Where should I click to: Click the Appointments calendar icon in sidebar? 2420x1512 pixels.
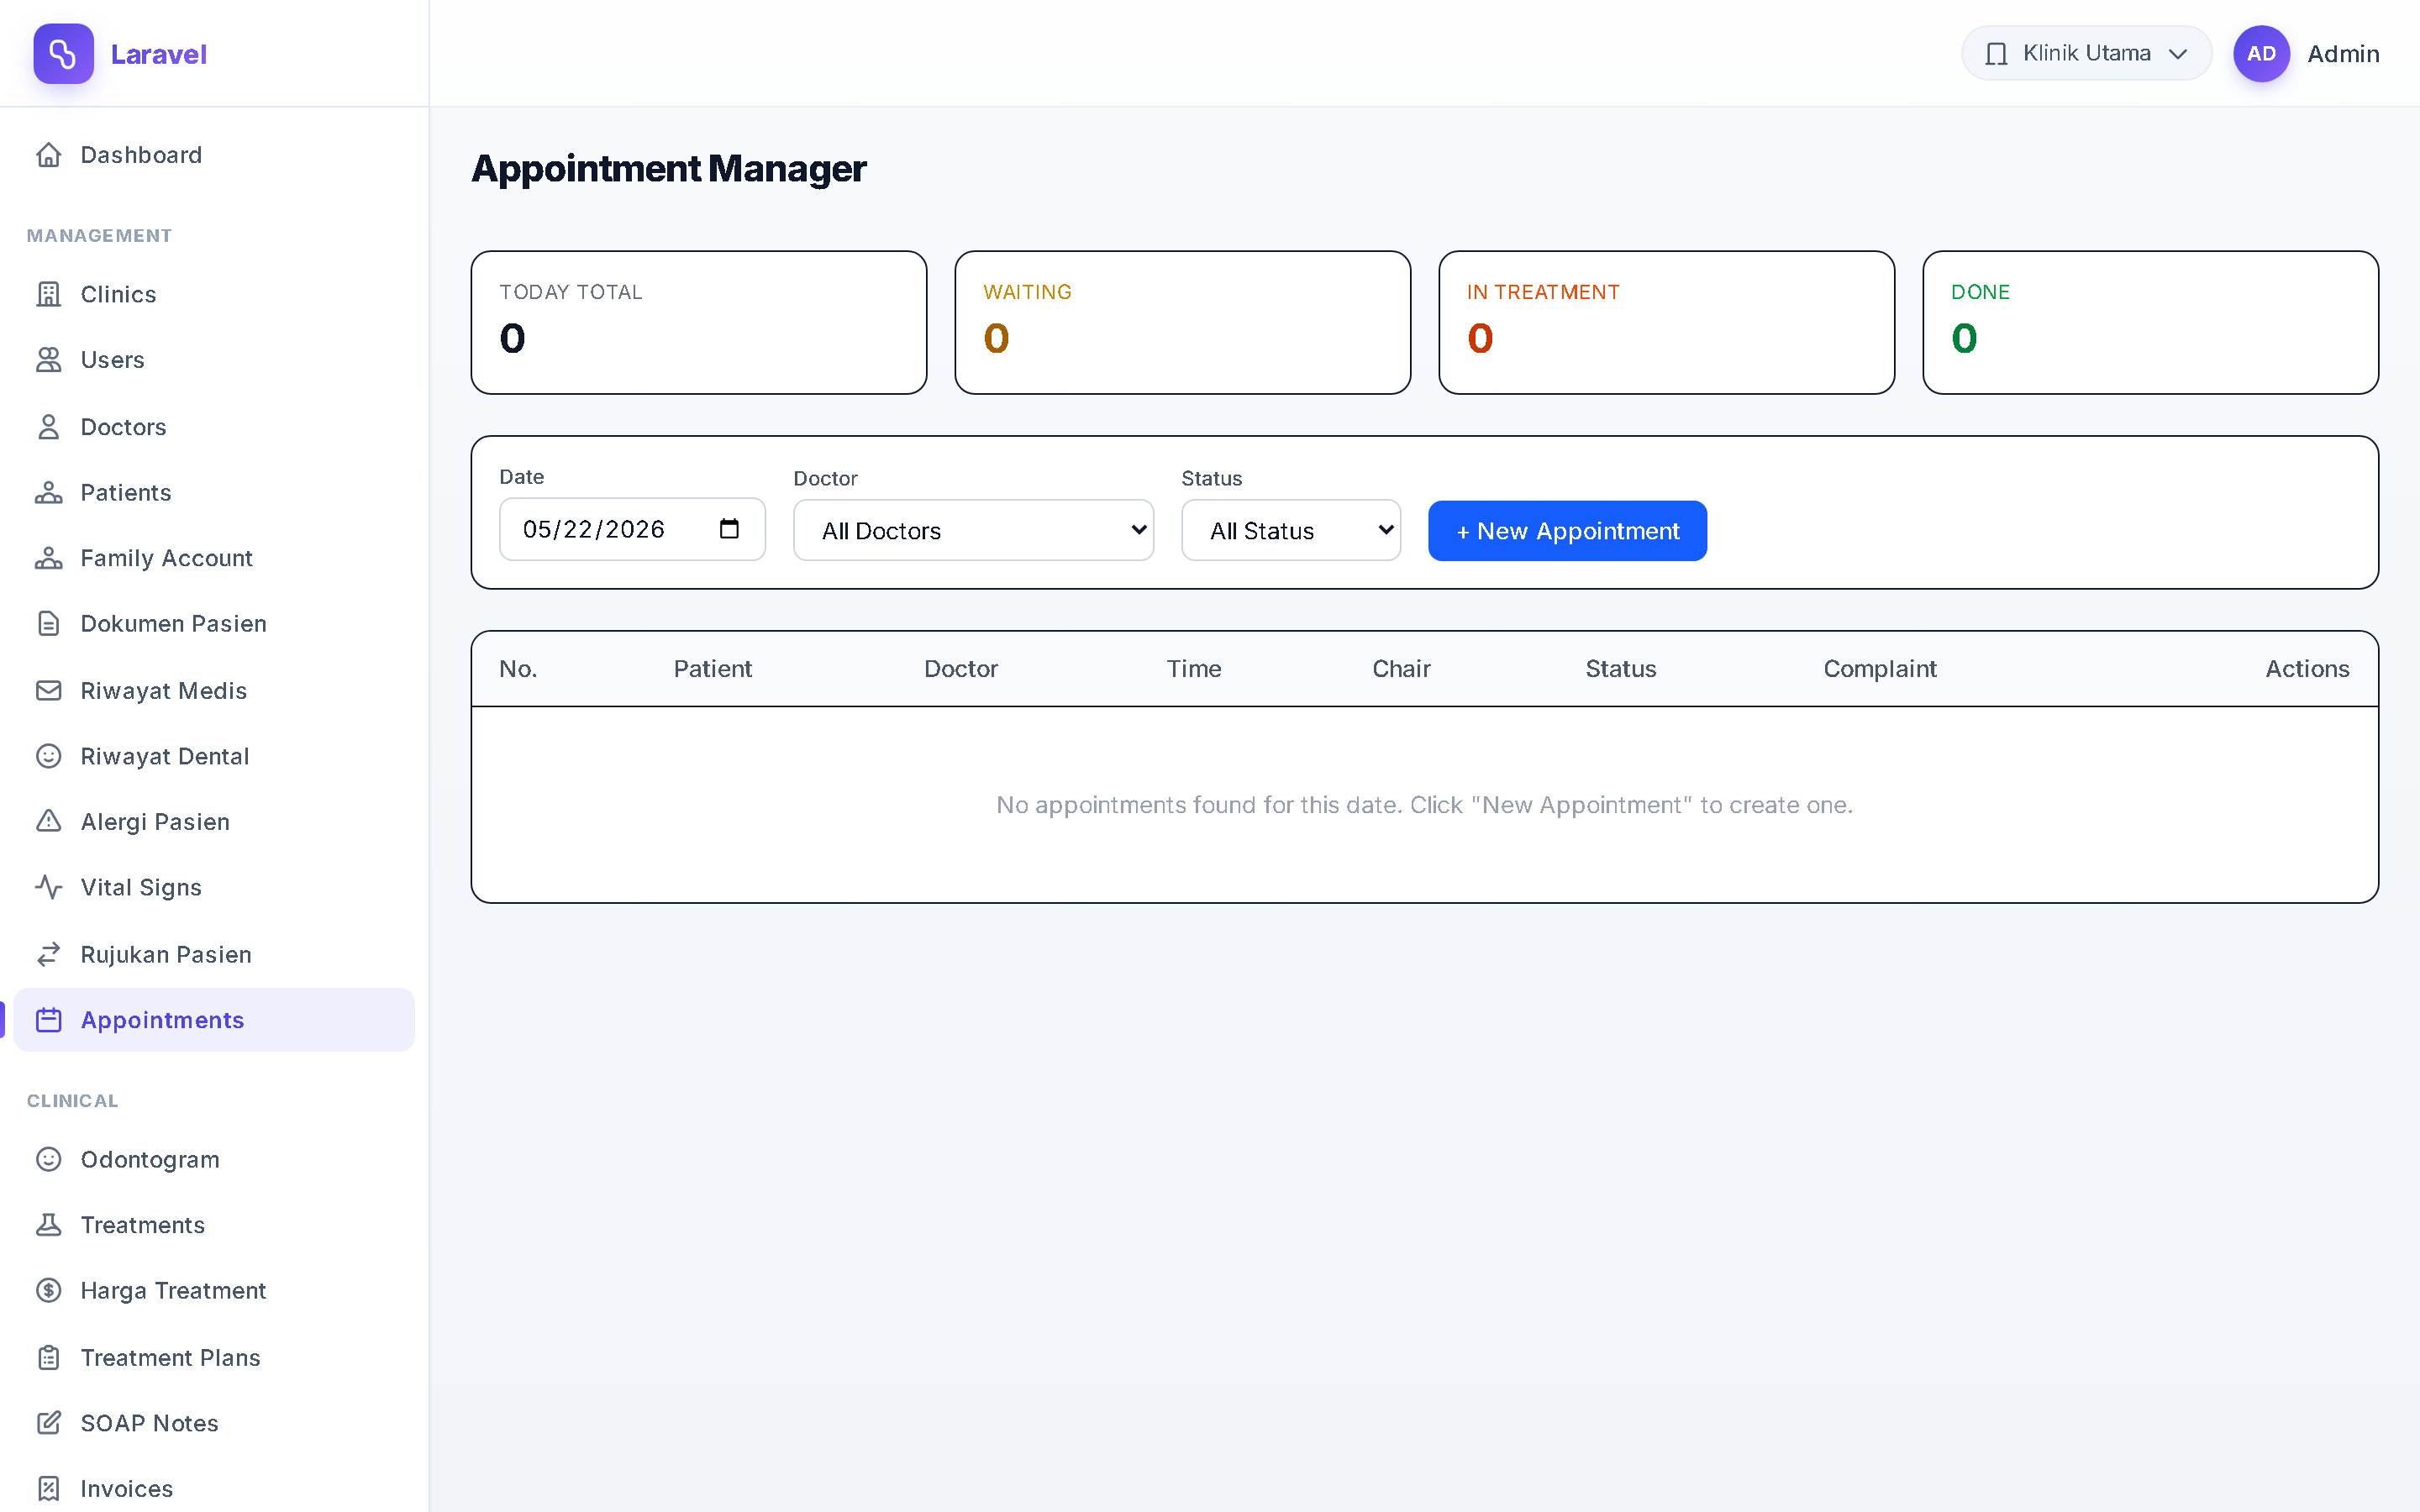(49, 1020)
